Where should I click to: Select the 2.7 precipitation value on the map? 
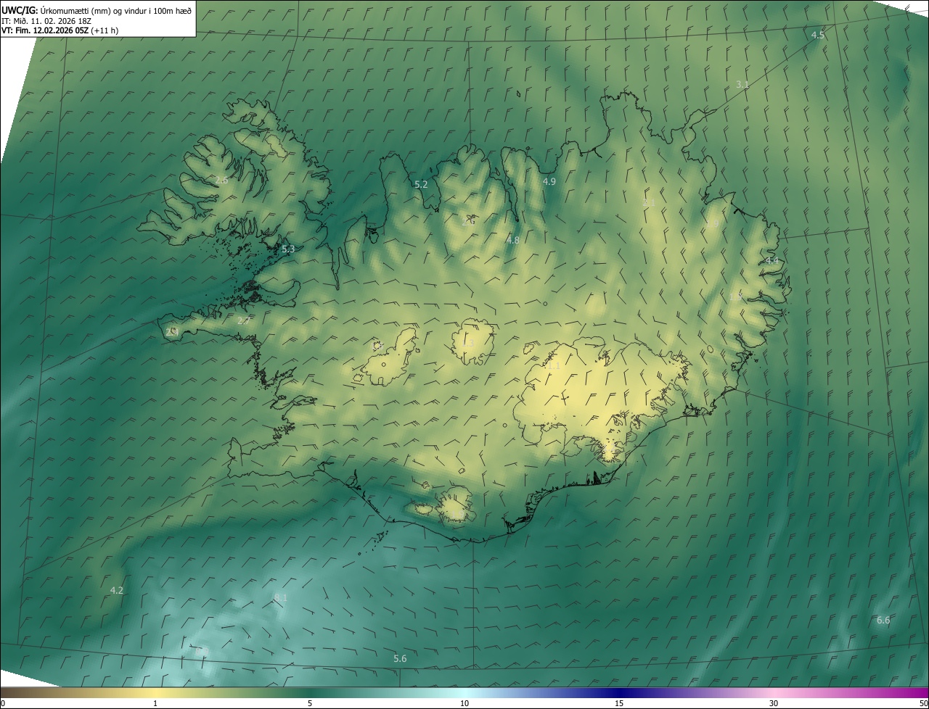point(244,320)
